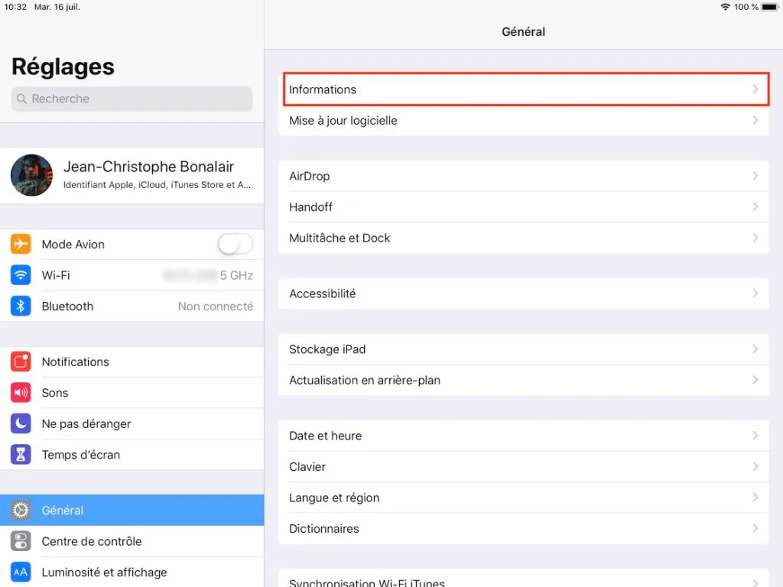Open Date et heure settings
The width and height of the screenshot is (783, 587).
pyautogui.click(x=524, y=436)
